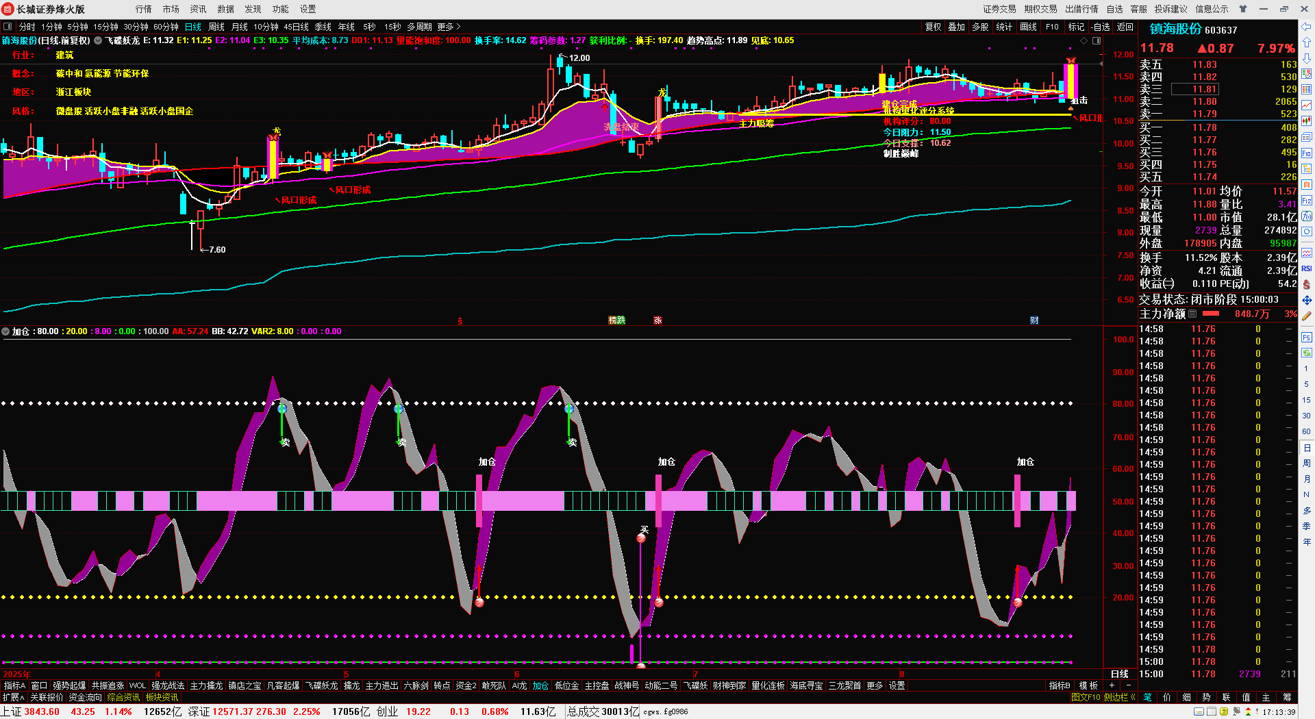Open the 功能 menu

(281, 9)
